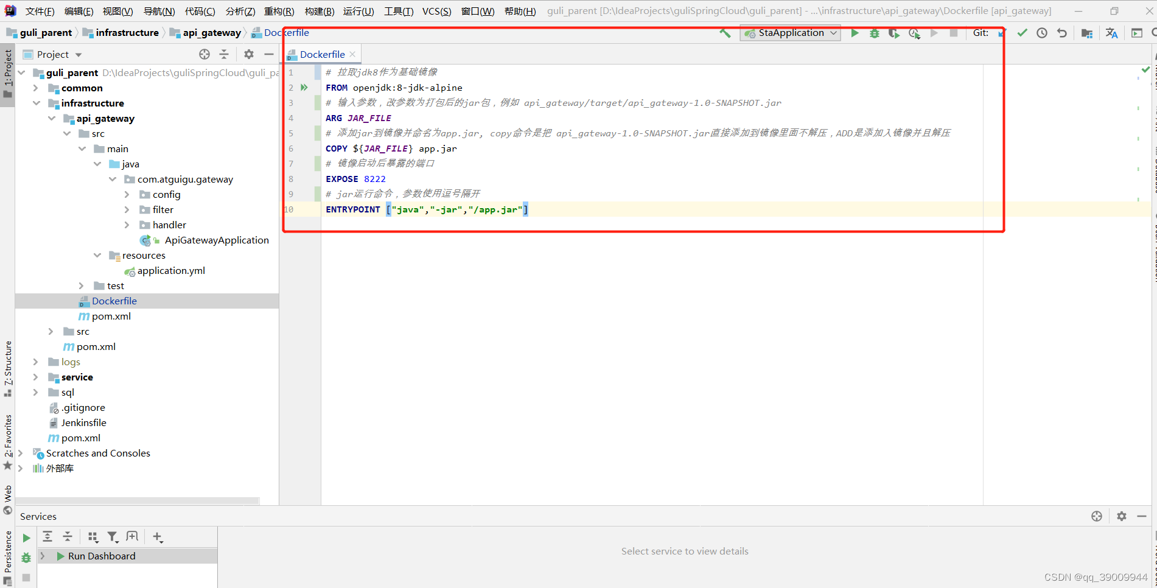This screenshot has width=1157, height=588.
Task: Collapse all in the Project panel
Action: [x=224, y=54]
